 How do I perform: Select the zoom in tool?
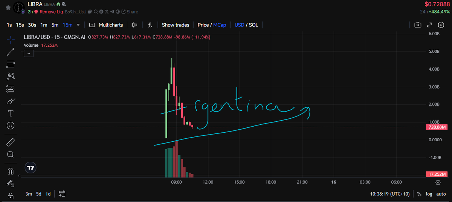click(11, 155)
